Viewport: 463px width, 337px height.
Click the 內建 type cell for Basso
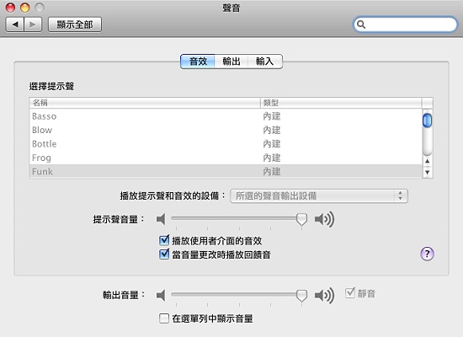pyautogui.click(x=272, y=116)
